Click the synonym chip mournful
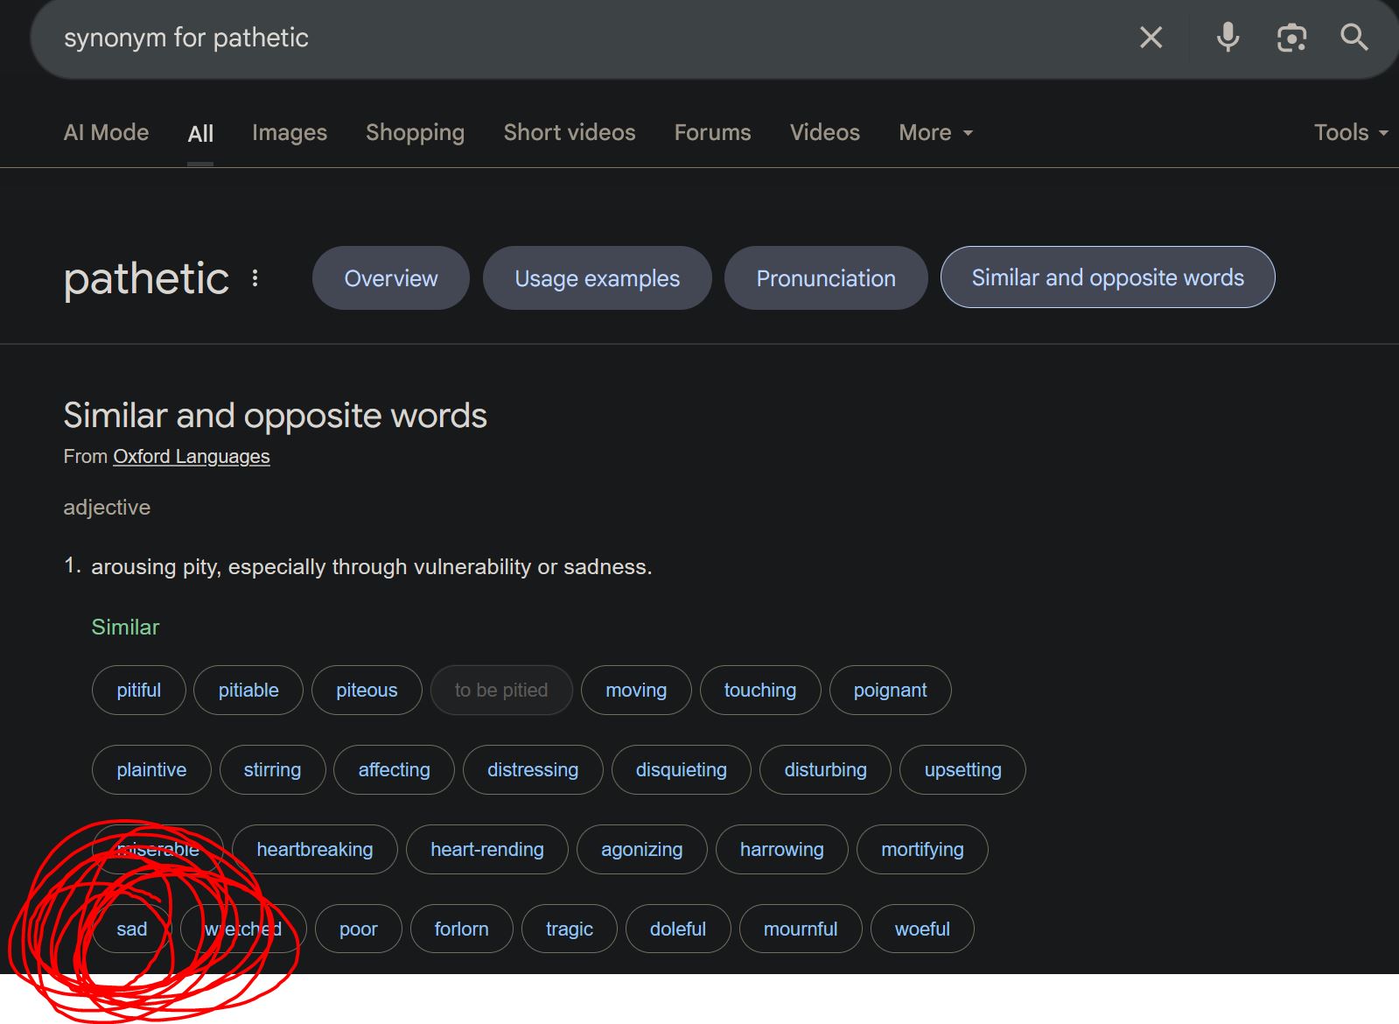The height and width of the screenshot is (1024, 1399). pyautogui.click(x=801, y=929)
